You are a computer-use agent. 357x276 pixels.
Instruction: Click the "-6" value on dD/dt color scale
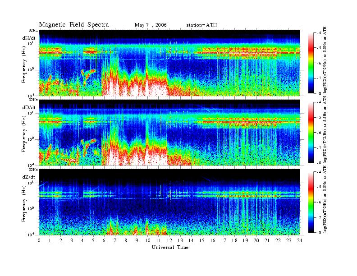[x=319, y=133]
